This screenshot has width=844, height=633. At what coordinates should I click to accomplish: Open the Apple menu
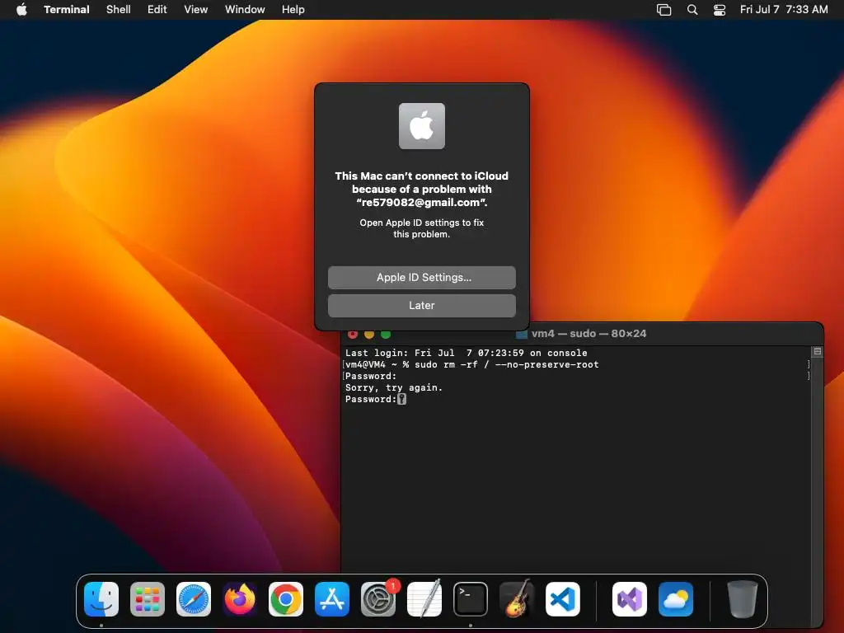click(x=21, y=9)
